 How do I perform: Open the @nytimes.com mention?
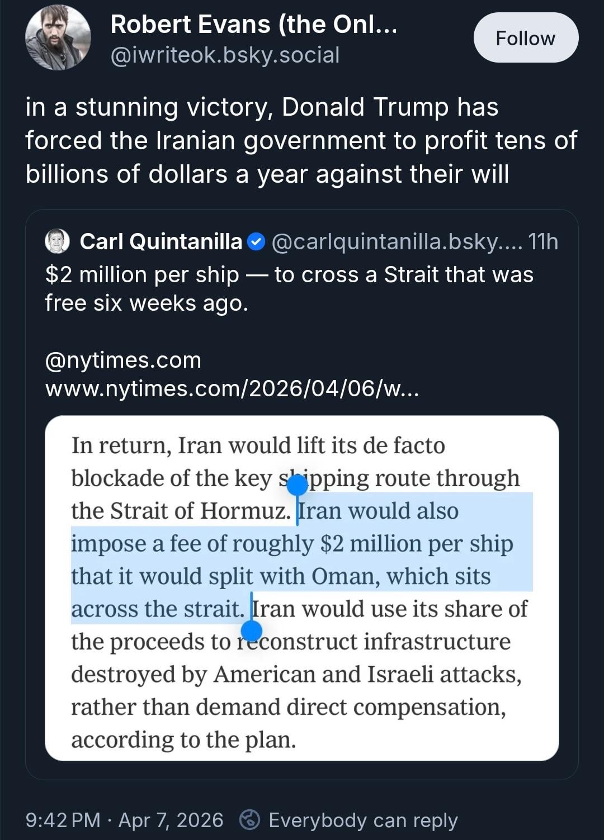coord(123,360)
